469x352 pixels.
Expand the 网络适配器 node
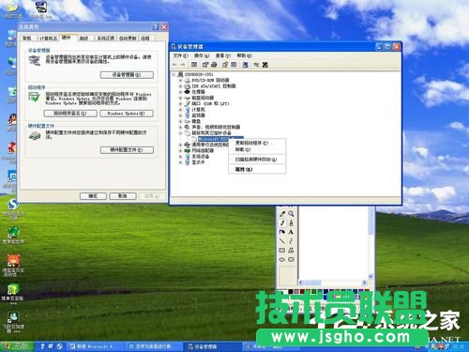point(180,150)
